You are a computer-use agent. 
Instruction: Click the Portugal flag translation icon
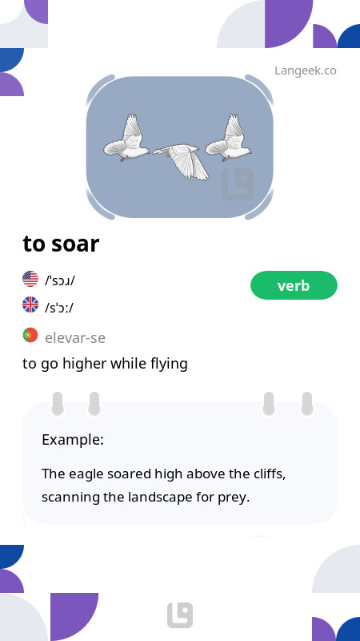30,335
